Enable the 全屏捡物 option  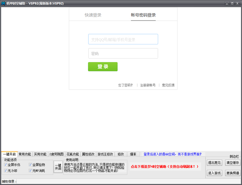pyautogui.click(x=30, y=165)
